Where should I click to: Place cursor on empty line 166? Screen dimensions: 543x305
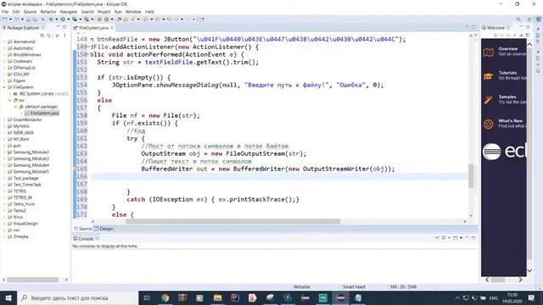point(279,176)
